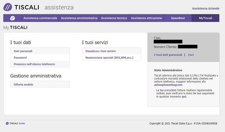The image size is (225, 132).
Task: Open the adempimentiagcom link
Action: click(x=168, y=85)
